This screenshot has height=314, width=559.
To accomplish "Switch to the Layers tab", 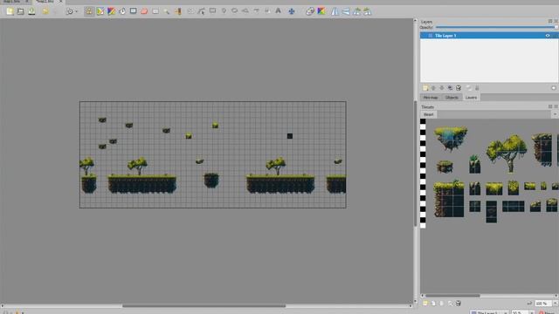I will [471, 98].
